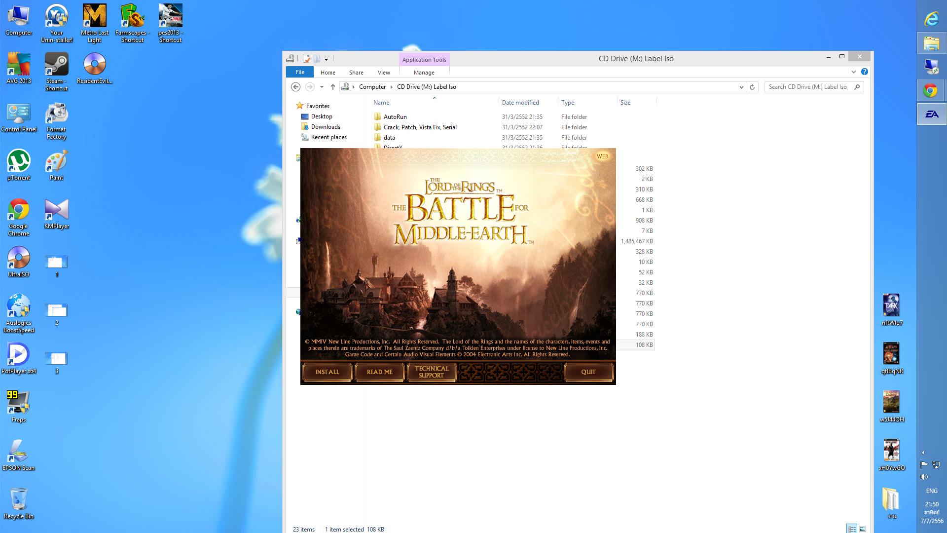Open the READ ME file button
947x533 pixels.
pos(379,372)
